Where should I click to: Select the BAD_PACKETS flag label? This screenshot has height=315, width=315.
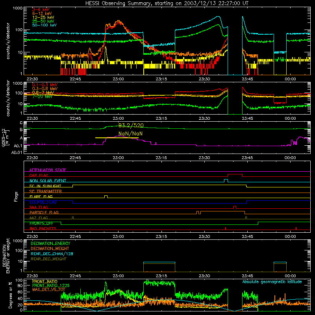pos(43,228)
